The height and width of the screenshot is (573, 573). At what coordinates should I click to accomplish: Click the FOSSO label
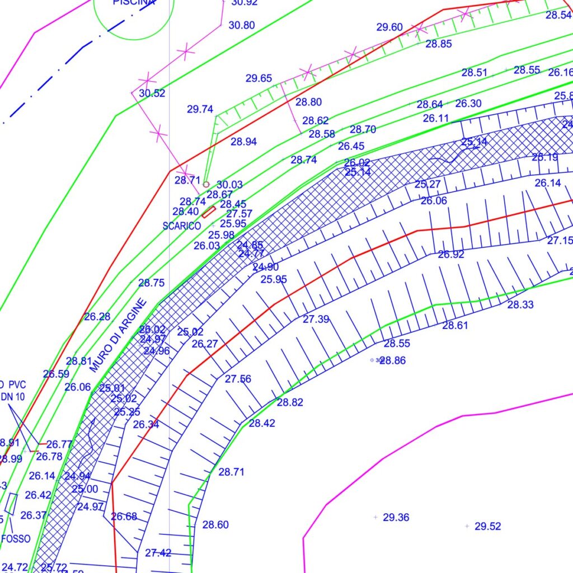coord(16,539)
